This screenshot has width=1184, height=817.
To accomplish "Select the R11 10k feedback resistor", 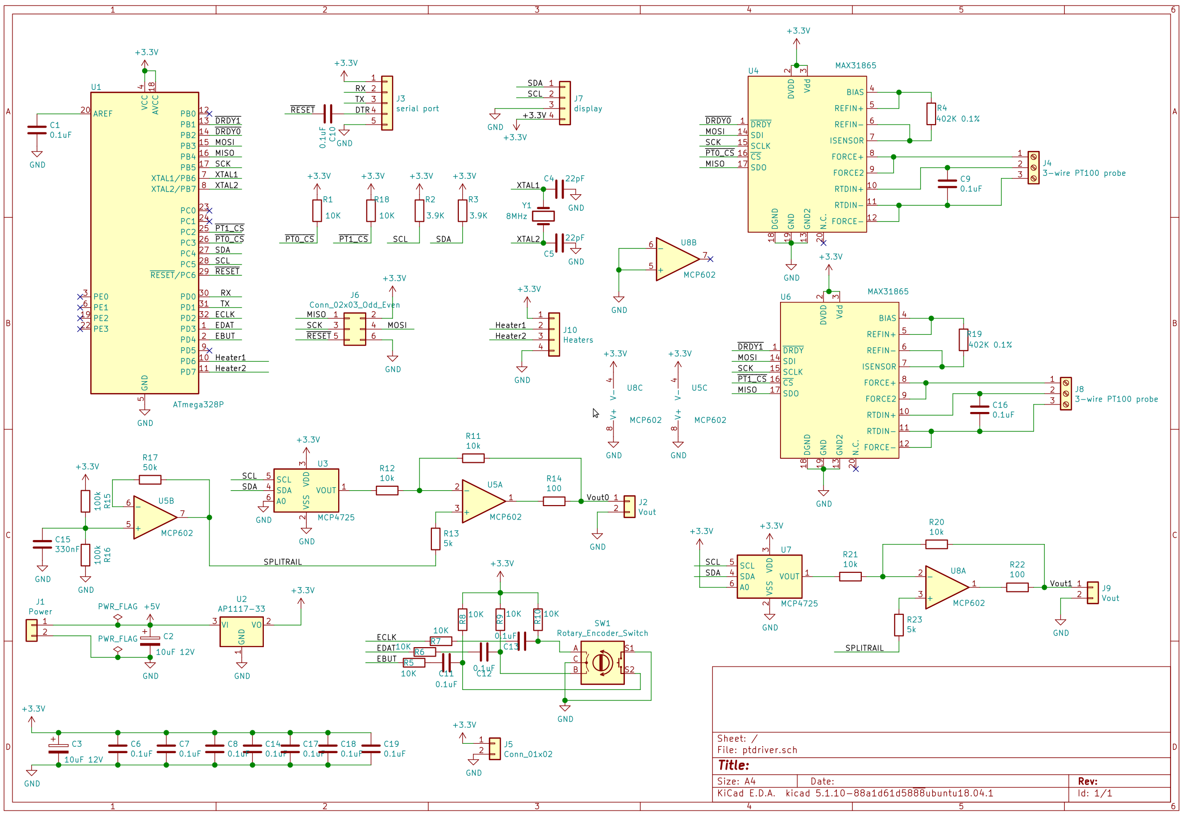I will point(473,458).
